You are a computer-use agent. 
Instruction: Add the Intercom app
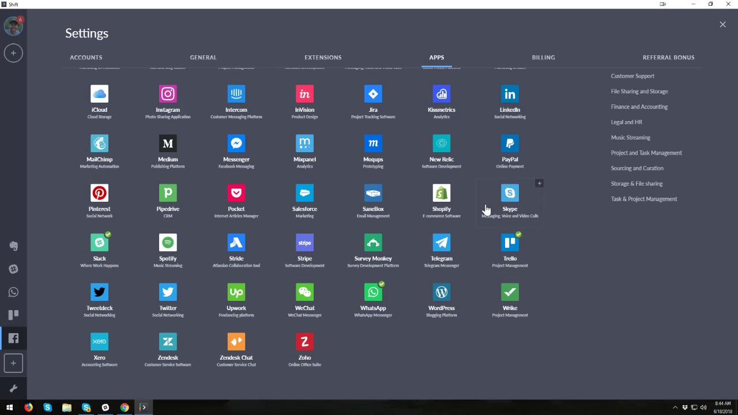pyautogui.click(x=236, y=94)
